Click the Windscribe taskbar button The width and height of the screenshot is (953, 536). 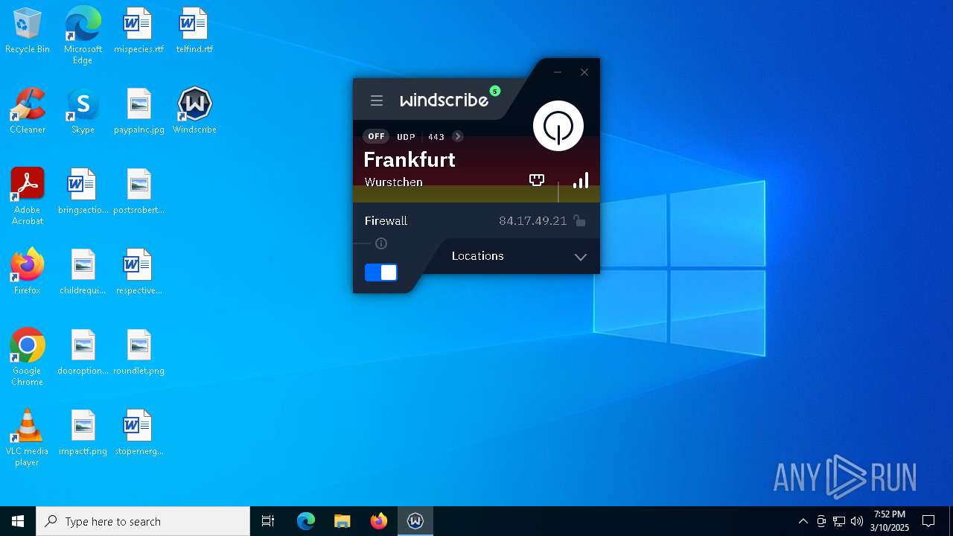[415, 521]
